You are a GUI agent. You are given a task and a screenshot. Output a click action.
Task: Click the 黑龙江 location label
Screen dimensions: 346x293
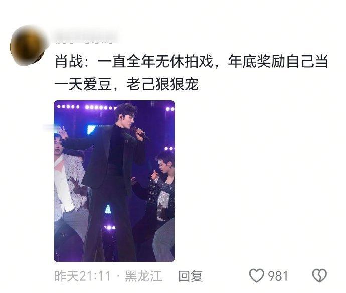tap(143, 276)
